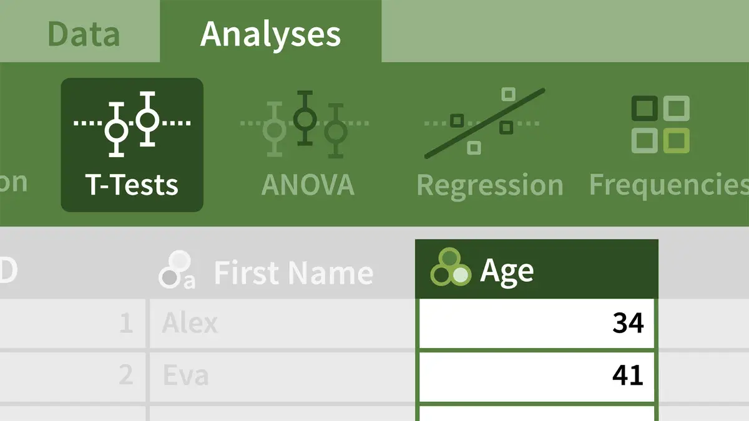Click the T-Tests text label
This screenshot has height=421, width=749.
(x=132, y=185)
